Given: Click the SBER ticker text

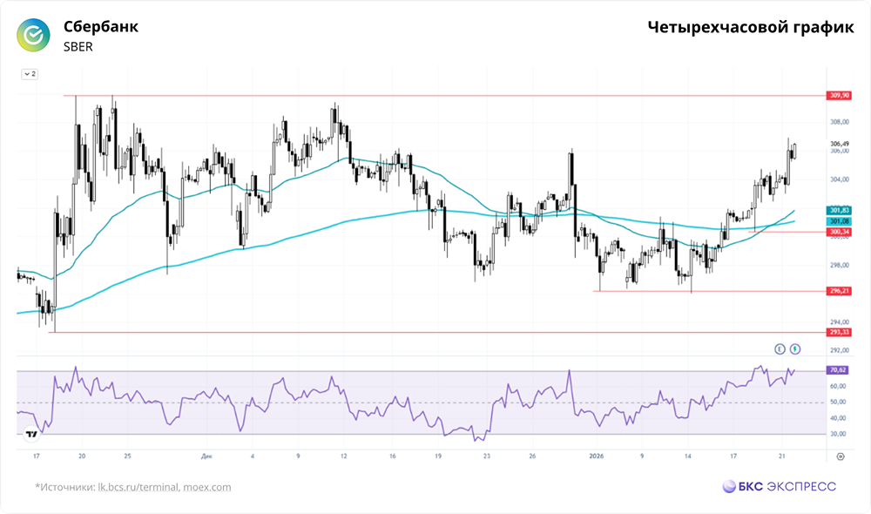Looking at the screenshot, I should coord(78,47).
